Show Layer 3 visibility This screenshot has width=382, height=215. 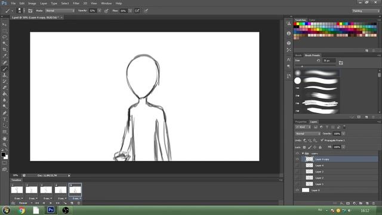[297, 171]
